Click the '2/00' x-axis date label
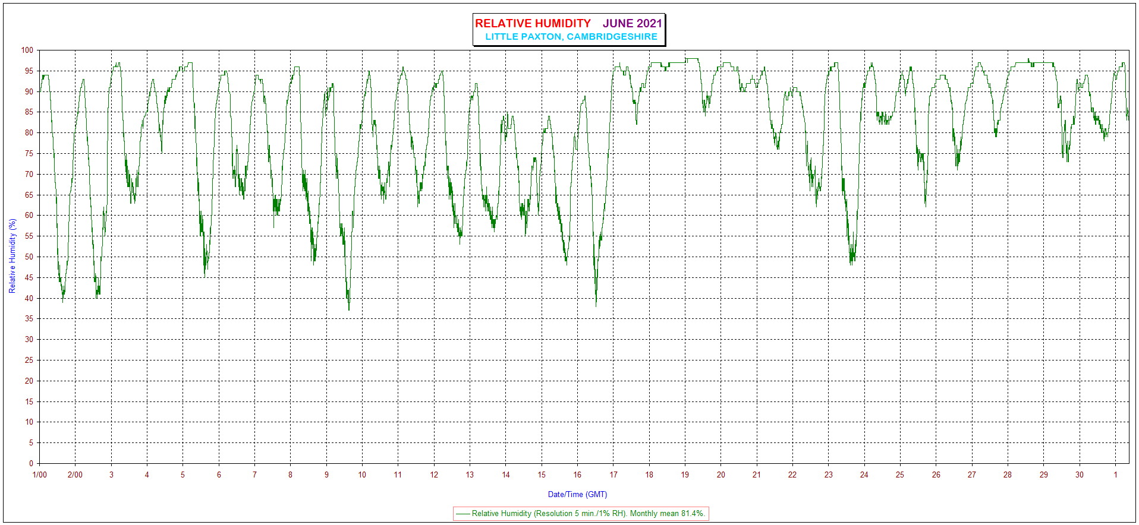The width and height of the screenshot is (1139, 525). pos(75,475)
